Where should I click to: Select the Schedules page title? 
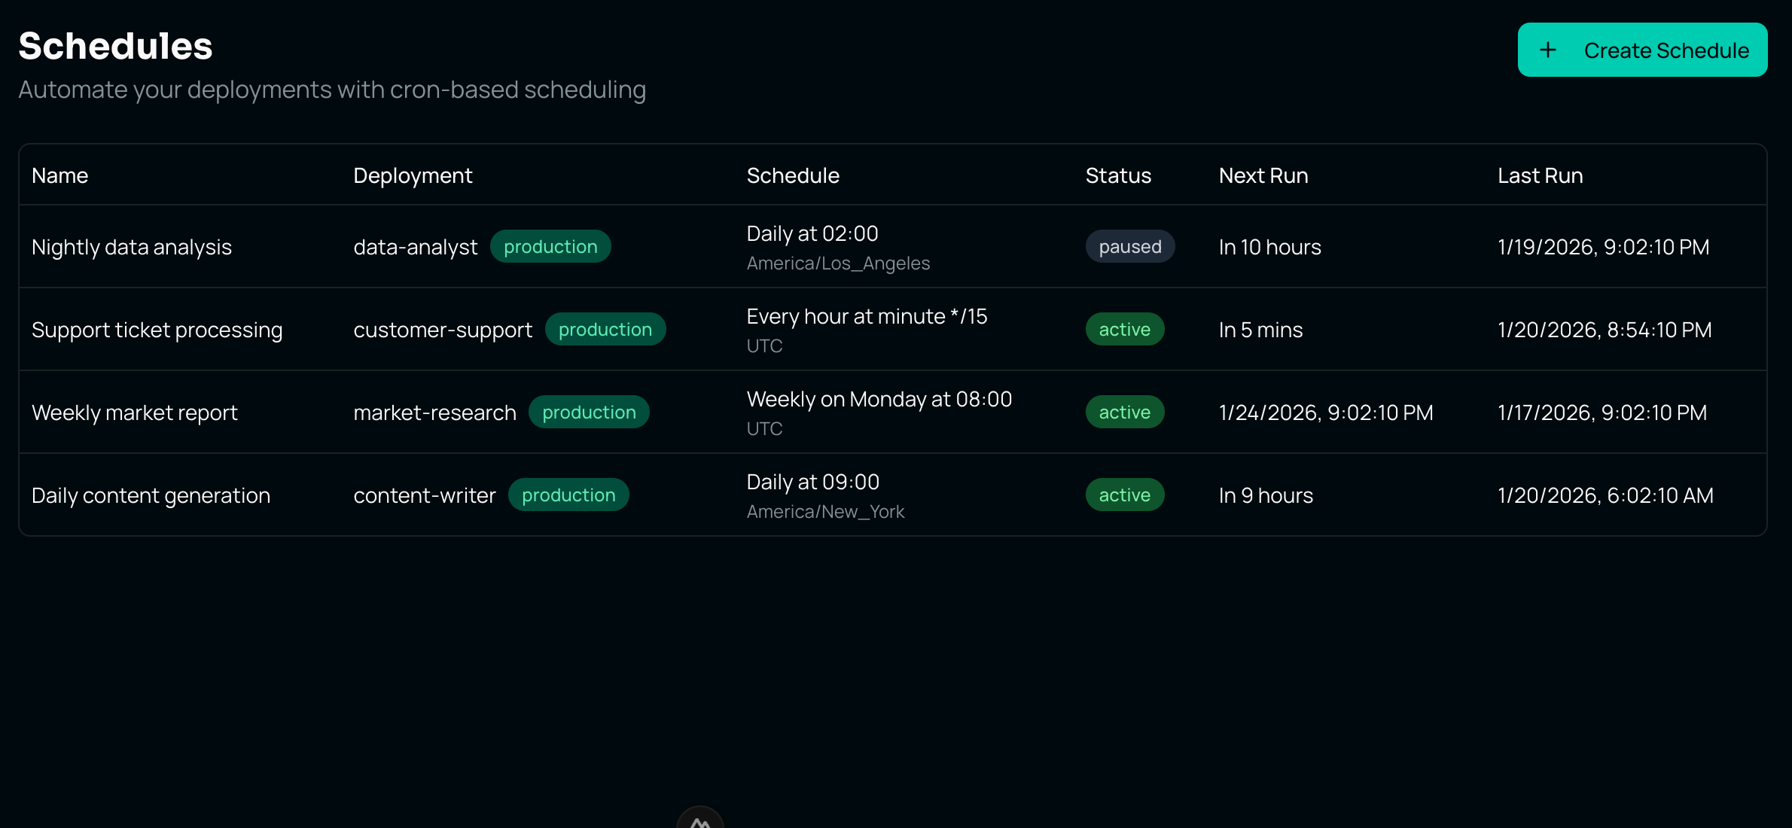click(x=114, y=45)
